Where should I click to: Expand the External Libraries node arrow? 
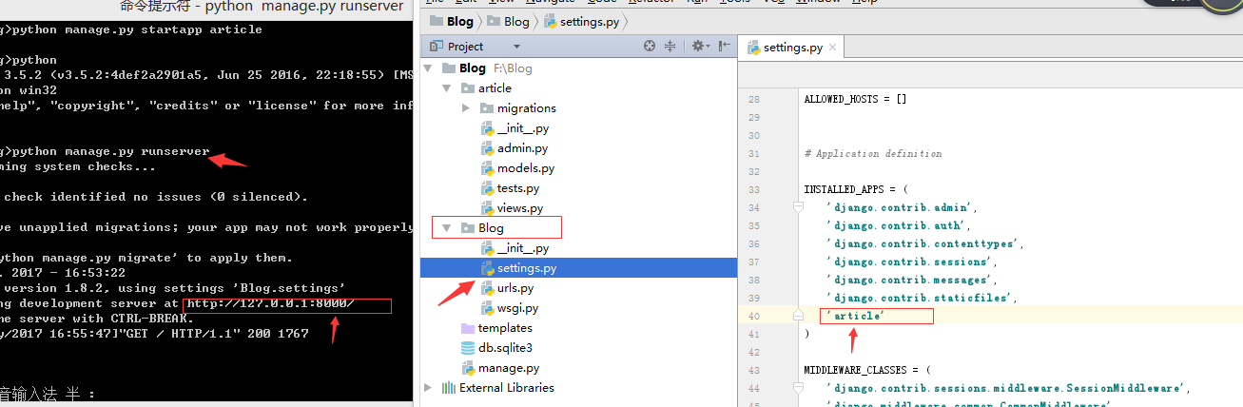tap(428, 388)
